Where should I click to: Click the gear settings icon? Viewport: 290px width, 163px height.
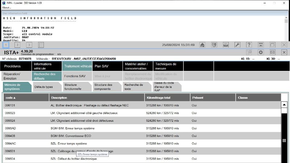tap(261, 53)
